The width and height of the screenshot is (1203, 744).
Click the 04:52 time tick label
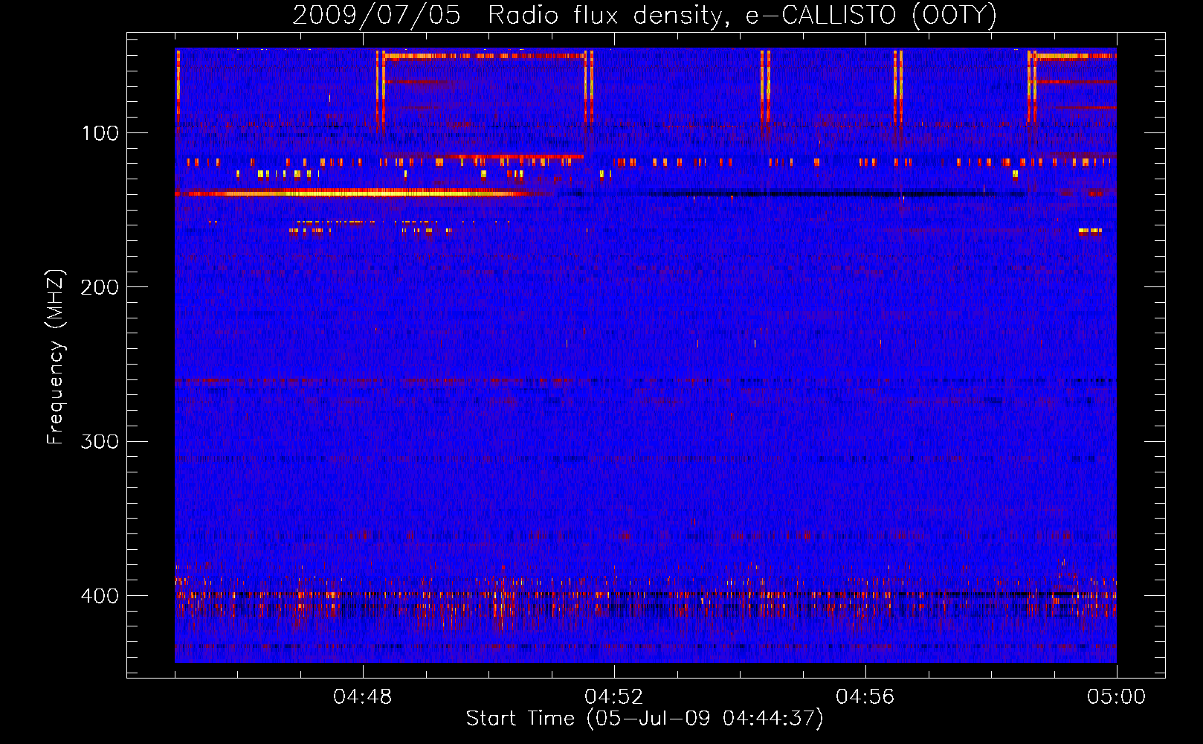click(614, 697)
